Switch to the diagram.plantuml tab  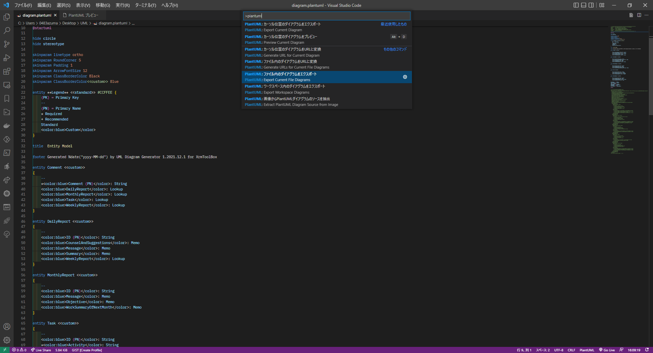37,15
